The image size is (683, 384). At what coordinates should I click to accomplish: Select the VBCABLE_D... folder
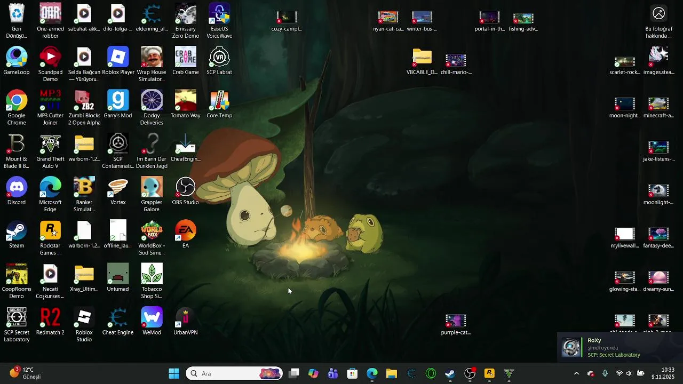[x=422, y=61]
